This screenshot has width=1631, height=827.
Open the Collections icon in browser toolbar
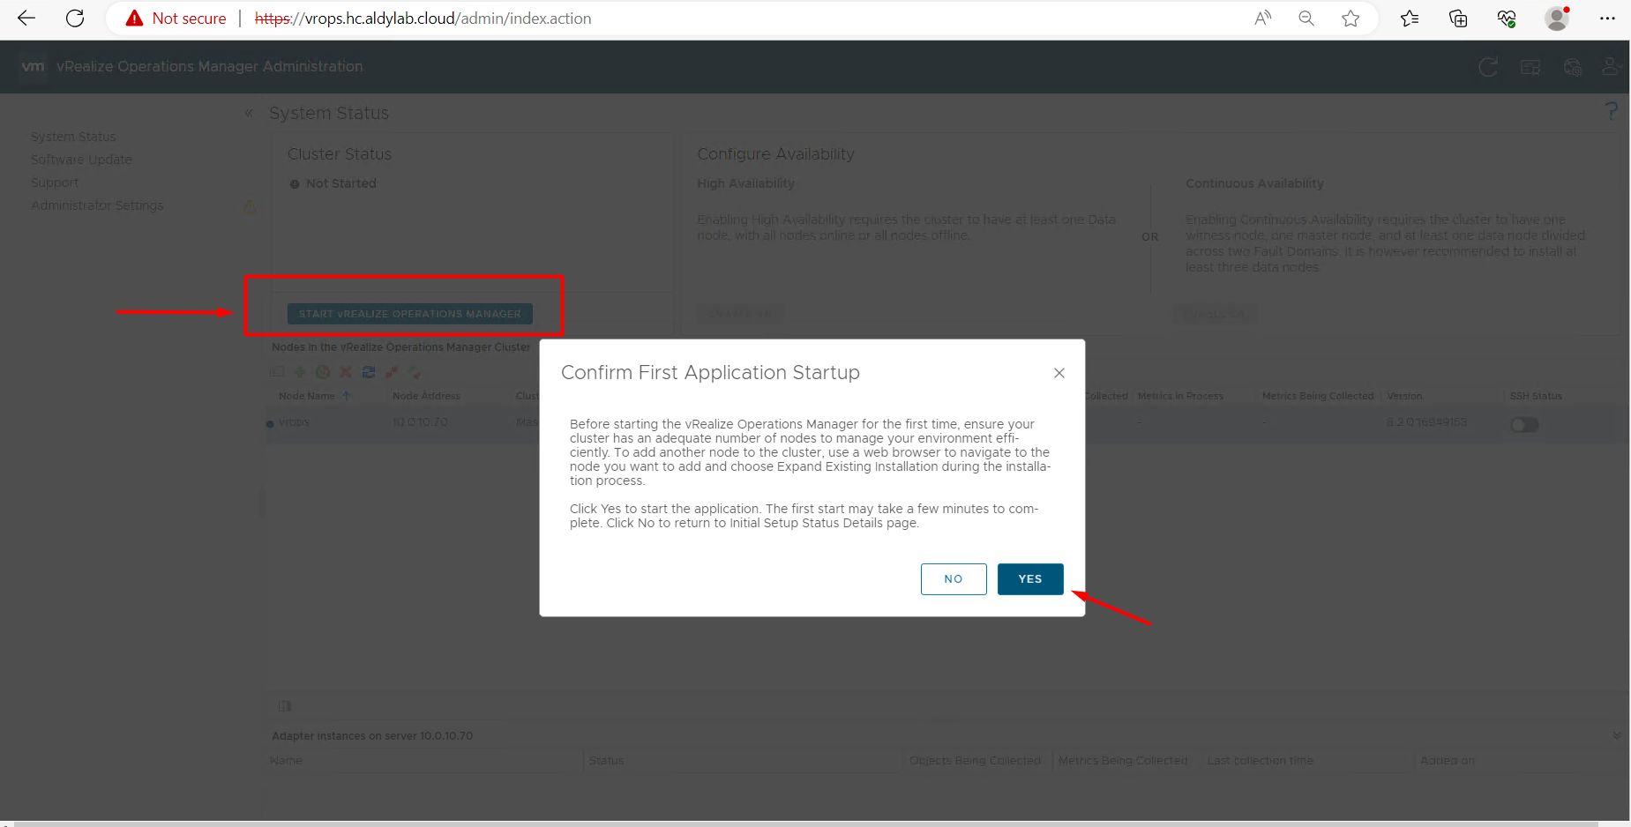point(1457,19)
